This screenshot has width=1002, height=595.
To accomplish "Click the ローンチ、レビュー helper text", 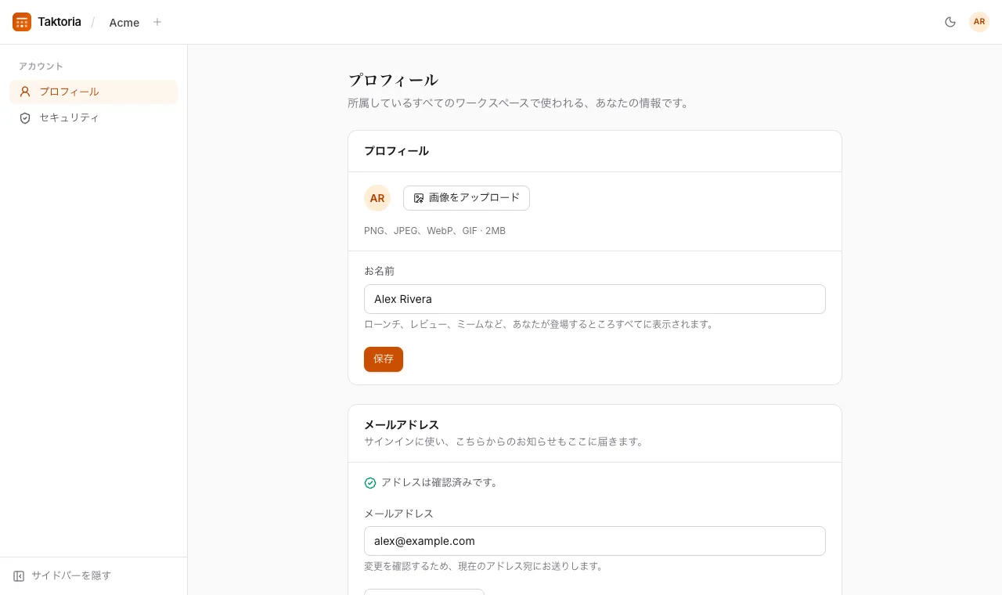I will pyautogui.click(x=540, y=324).
